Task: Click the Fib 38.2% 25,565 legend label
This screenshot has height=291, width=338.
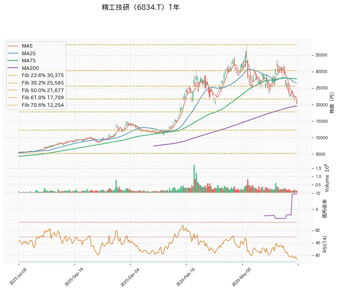Action: (43, 83)
